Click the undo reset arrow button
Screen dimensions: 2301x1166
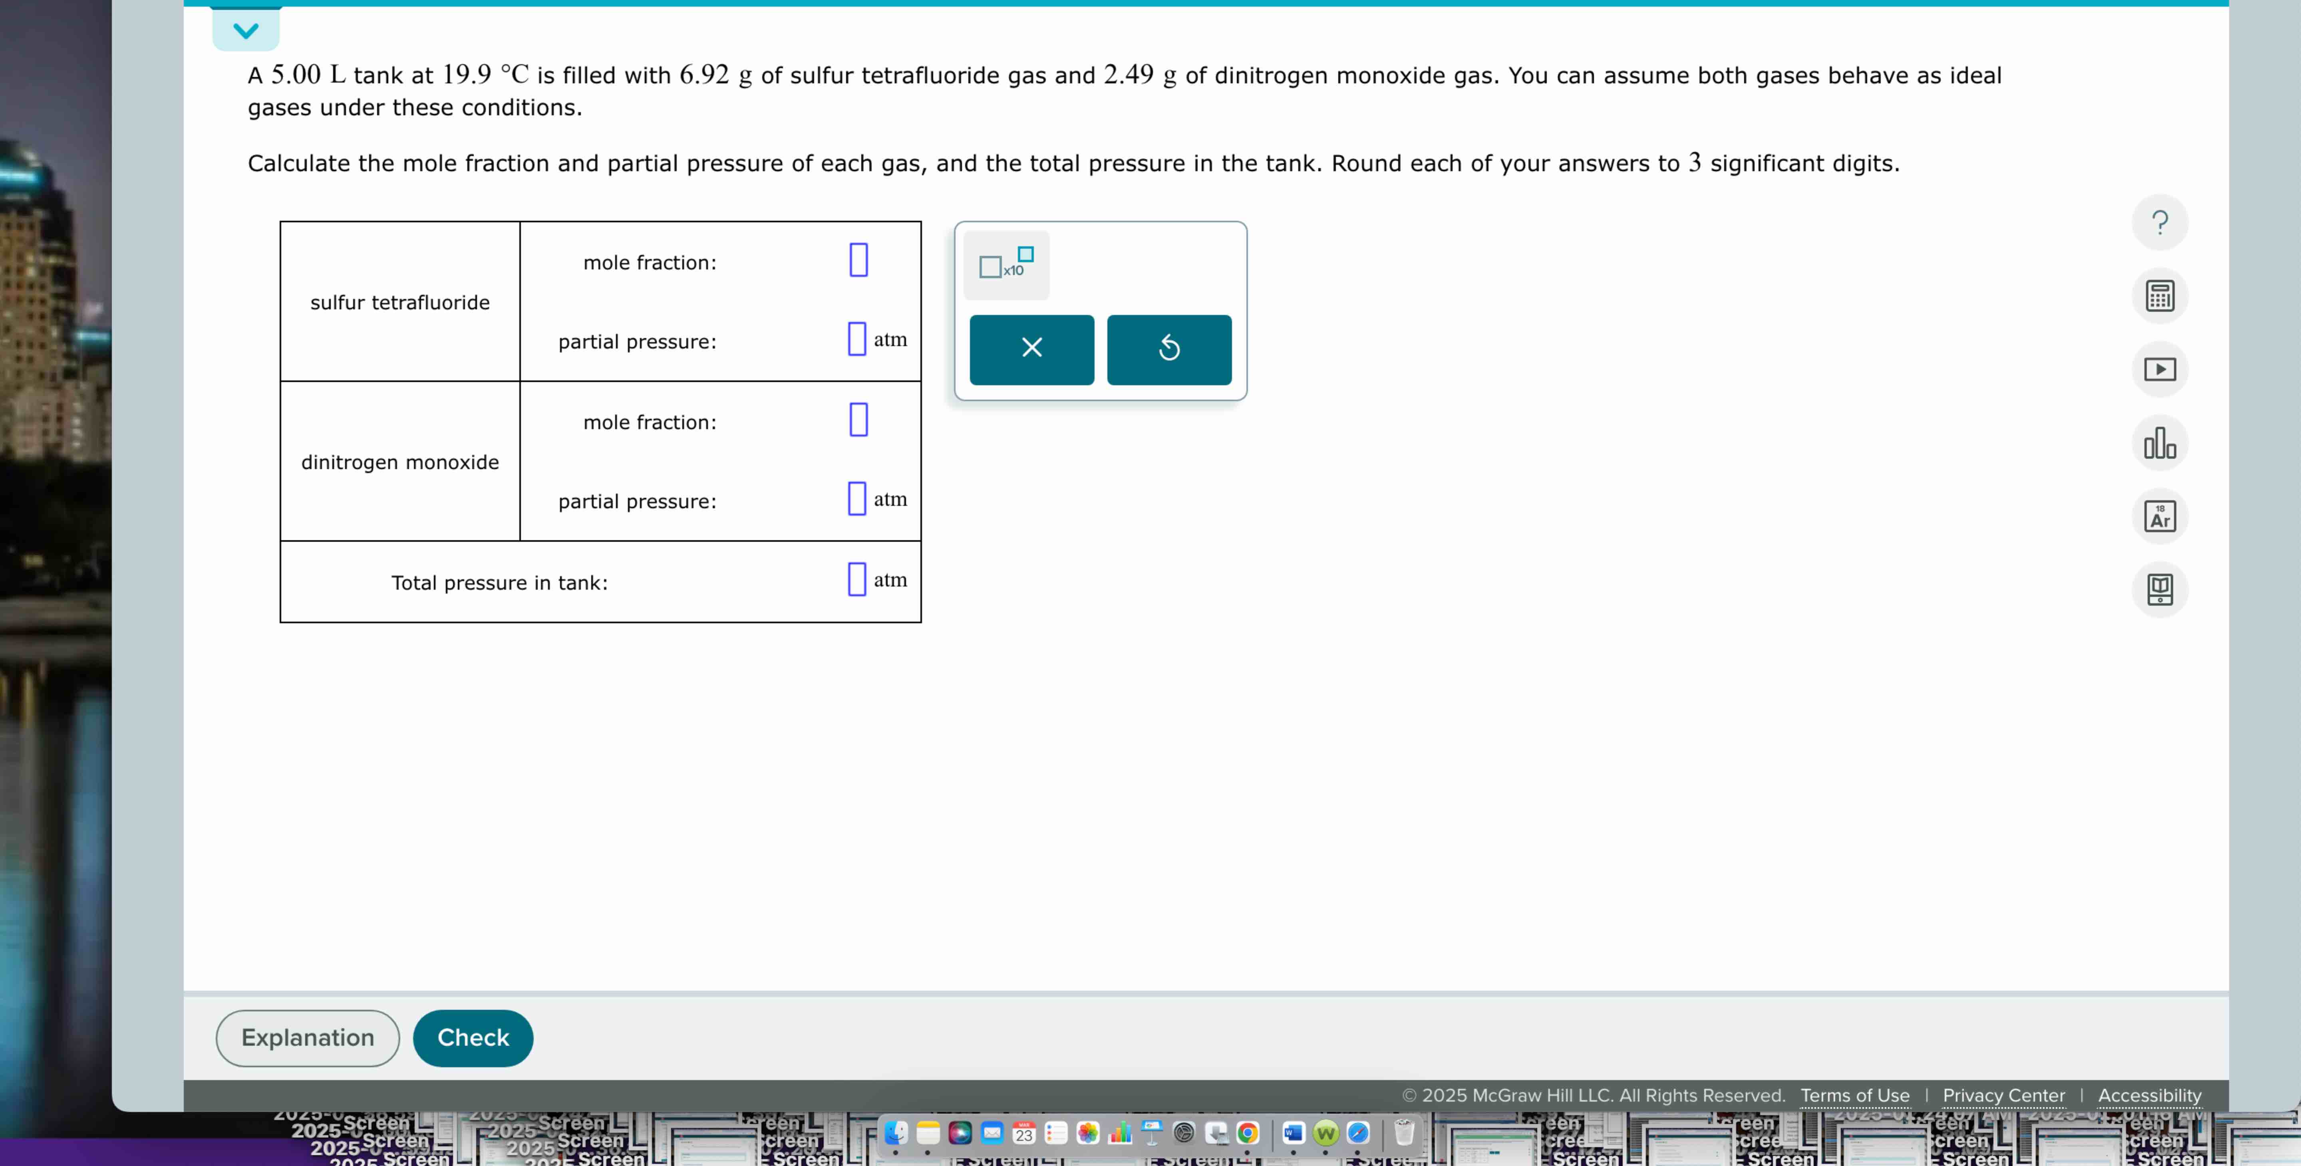(x=1168, y=349)
